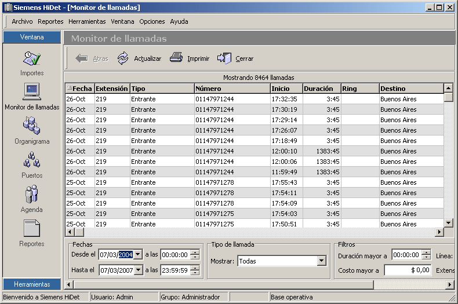
Task: Select the Ventana sidebar panel header
Action: [x=32, y=37]
